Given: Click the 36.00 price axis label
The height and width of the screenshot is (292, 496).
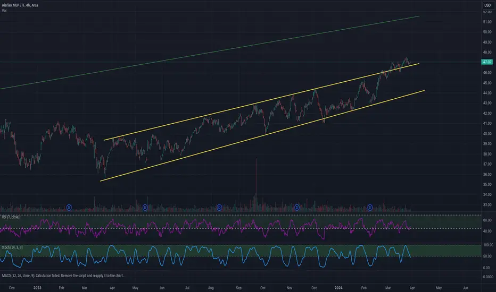Looking at the screenshot, I should 487,174.
